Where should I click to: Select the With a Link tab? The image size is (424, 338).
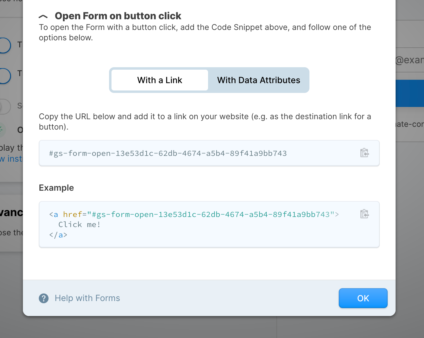pos(159,80)
